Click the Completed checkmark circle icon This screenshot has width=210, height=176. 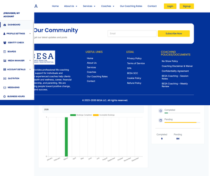160,111
